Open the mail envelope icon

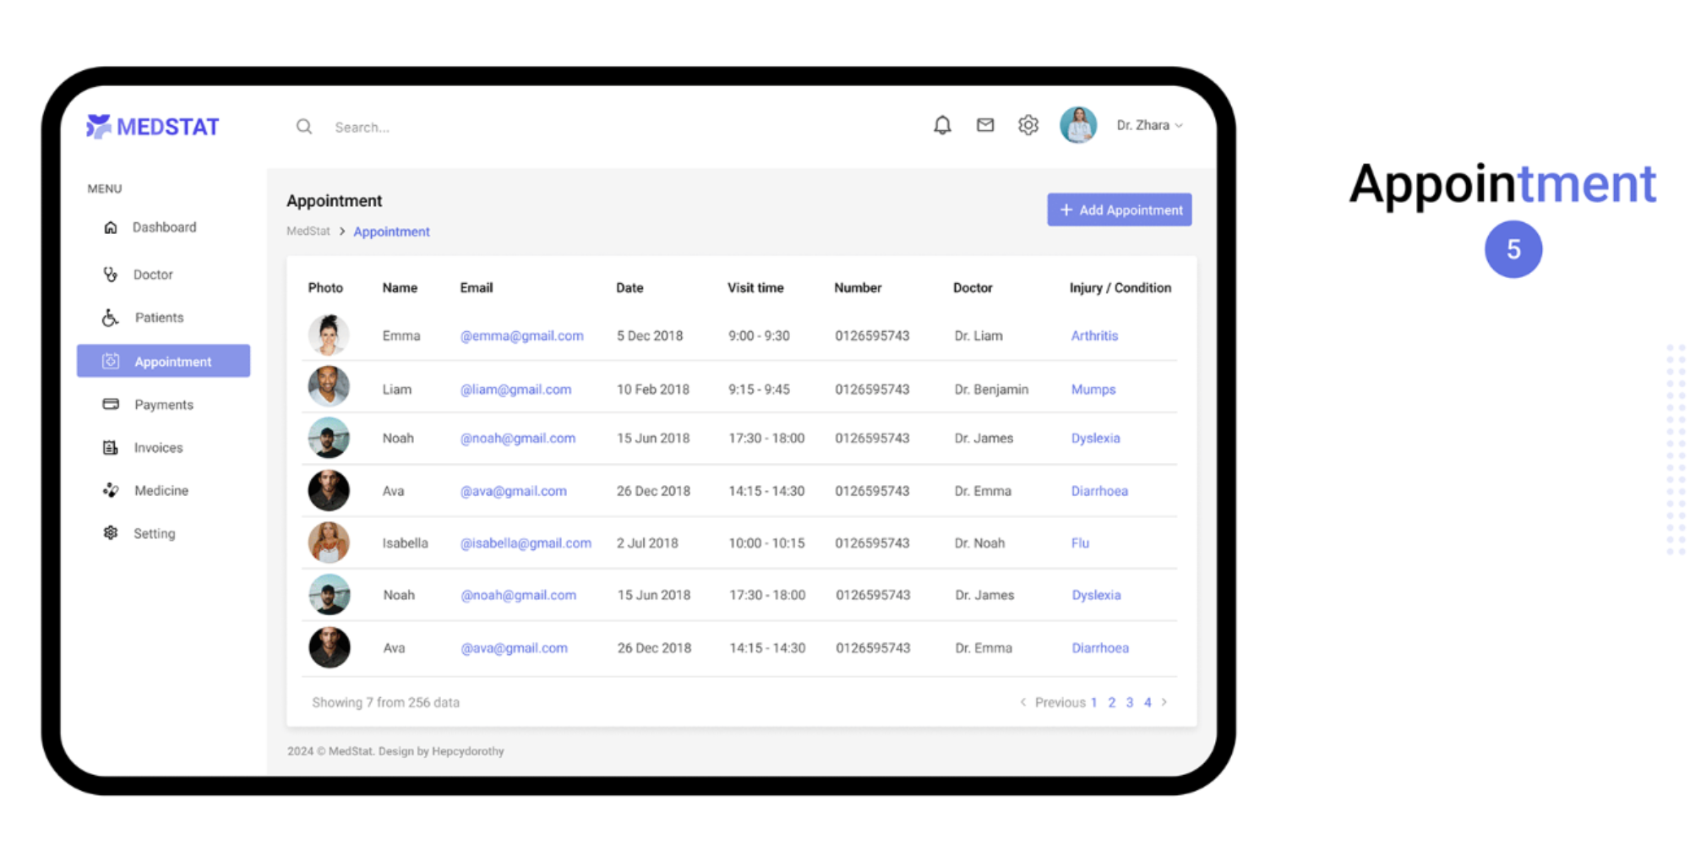[x=985, y=125]
